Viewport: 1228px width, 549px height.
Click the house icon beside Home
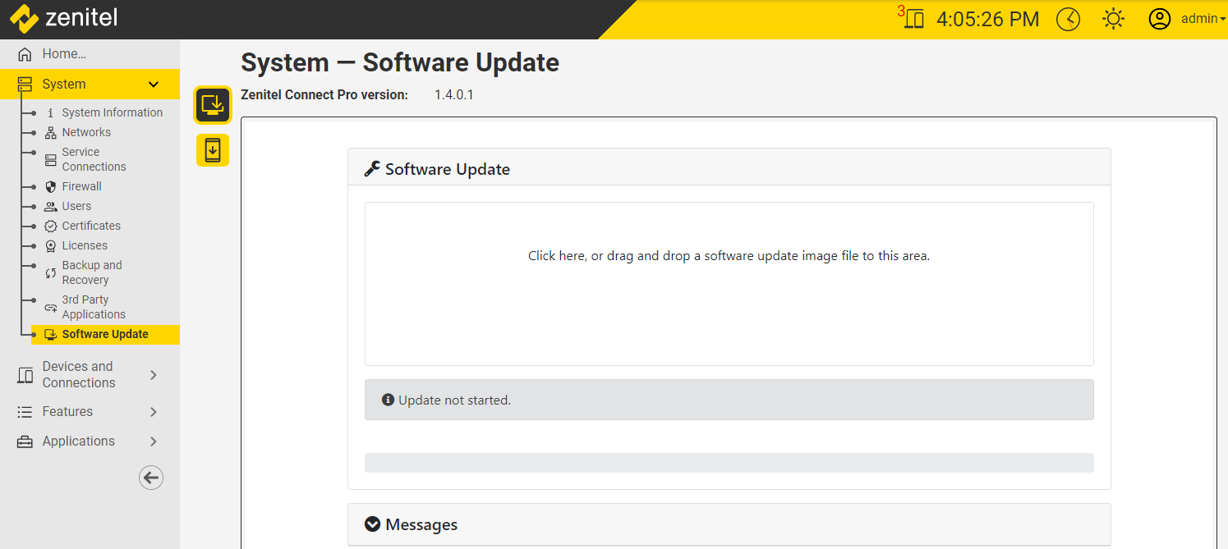[x=25, y=54]
